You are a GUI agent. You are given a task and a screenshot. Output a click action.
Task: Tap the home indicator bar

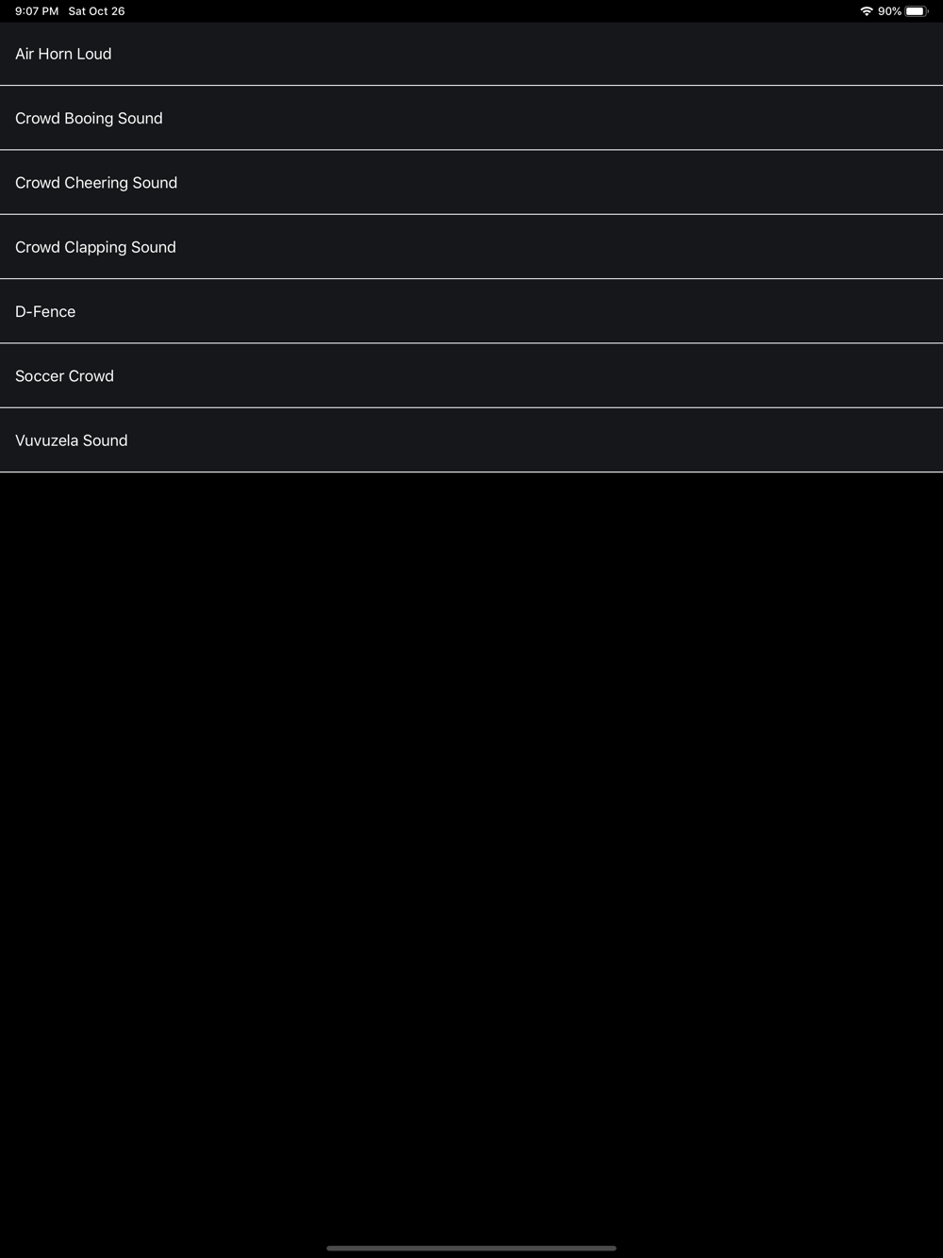pyautogui.click(x=471, y=1248)
